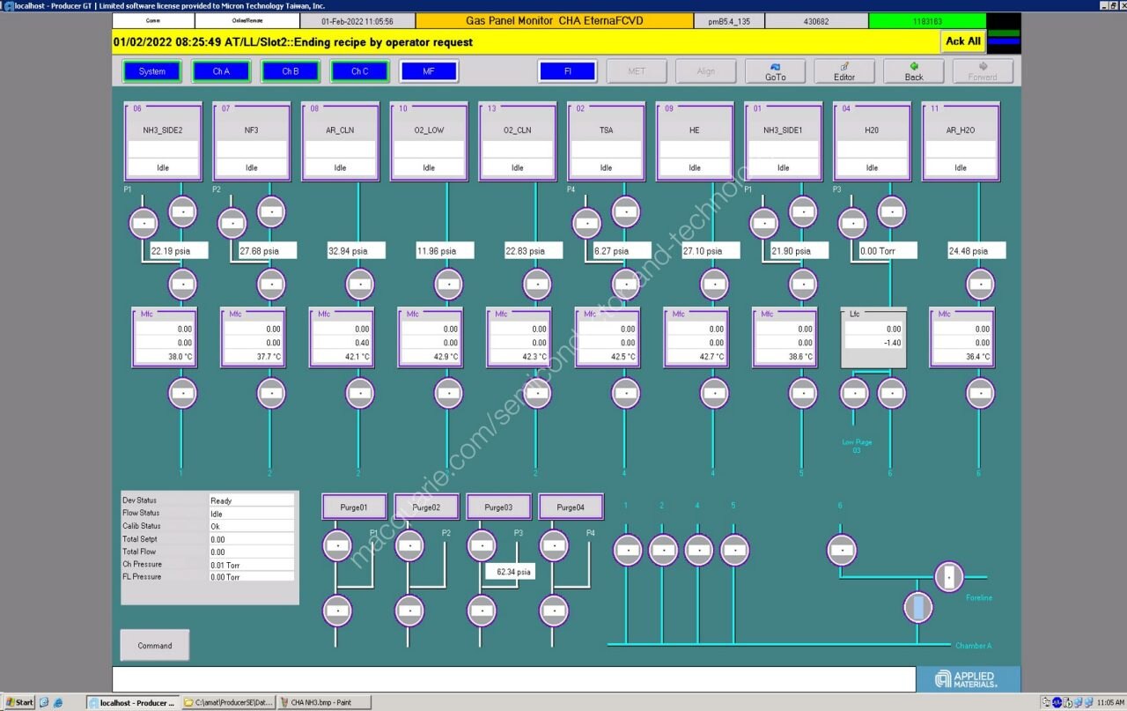Toggle the valve under the 21.90 psia reading

point(803,285)
